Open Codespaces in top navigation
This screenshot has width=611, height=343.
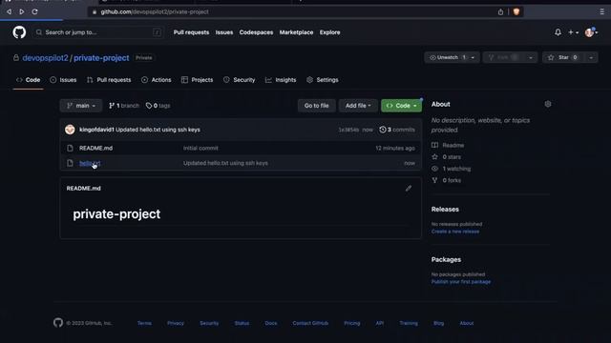tap(256, 32)
